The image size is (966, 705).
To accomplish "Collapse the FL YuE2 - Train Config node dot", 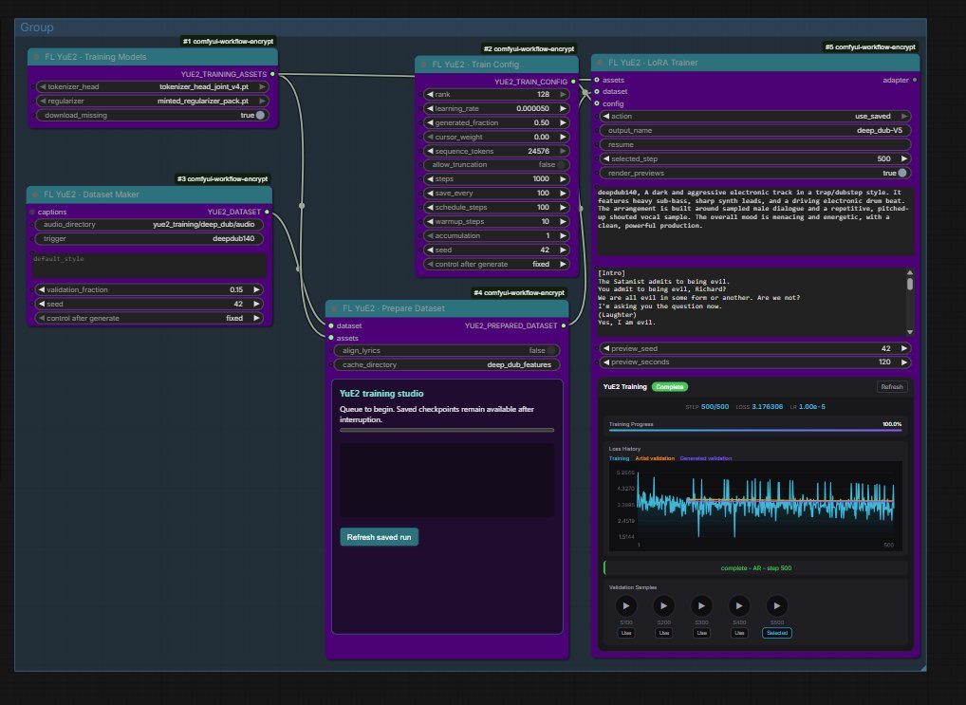I will [x=424, y=65].
